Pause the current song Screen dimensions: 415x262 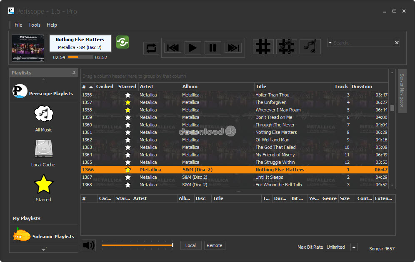pyautogui.click(x=213, y=48)
